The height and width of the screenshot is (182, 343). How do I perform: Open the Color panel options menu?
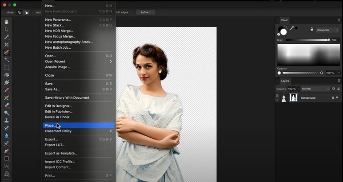pyautogui.click(x=339, y=20)
